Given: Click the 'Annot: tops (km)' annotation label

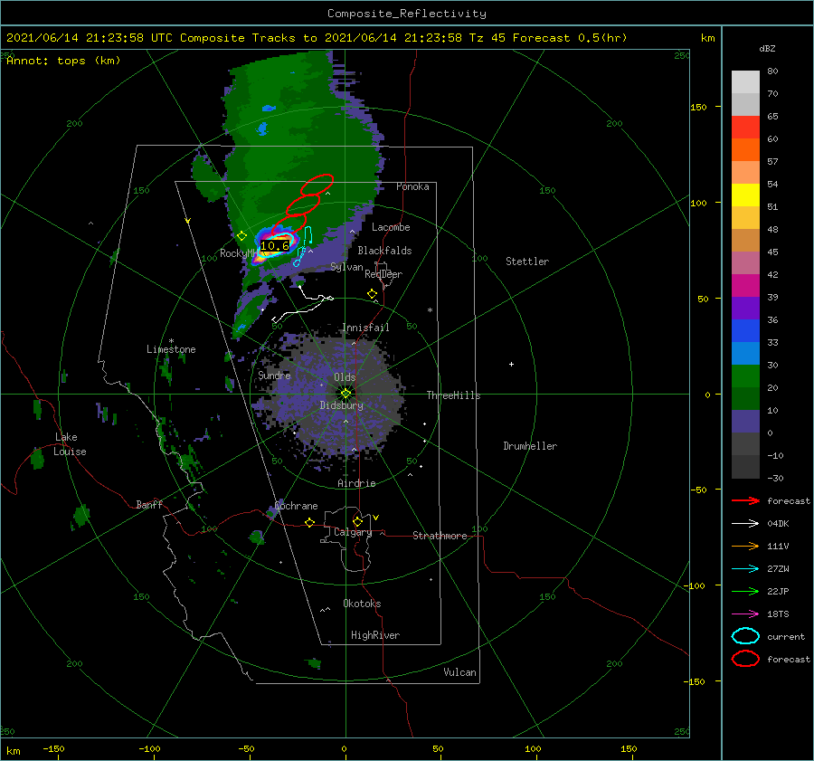Looking at the screenshot, I should pyautogui.click(x=63, y=61).
